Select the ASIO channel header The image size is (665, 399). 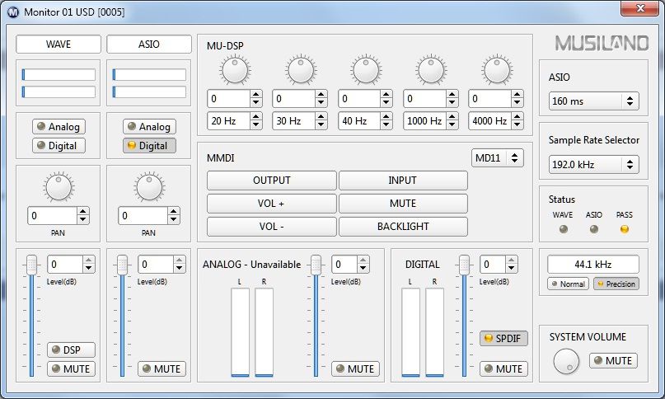149,44
